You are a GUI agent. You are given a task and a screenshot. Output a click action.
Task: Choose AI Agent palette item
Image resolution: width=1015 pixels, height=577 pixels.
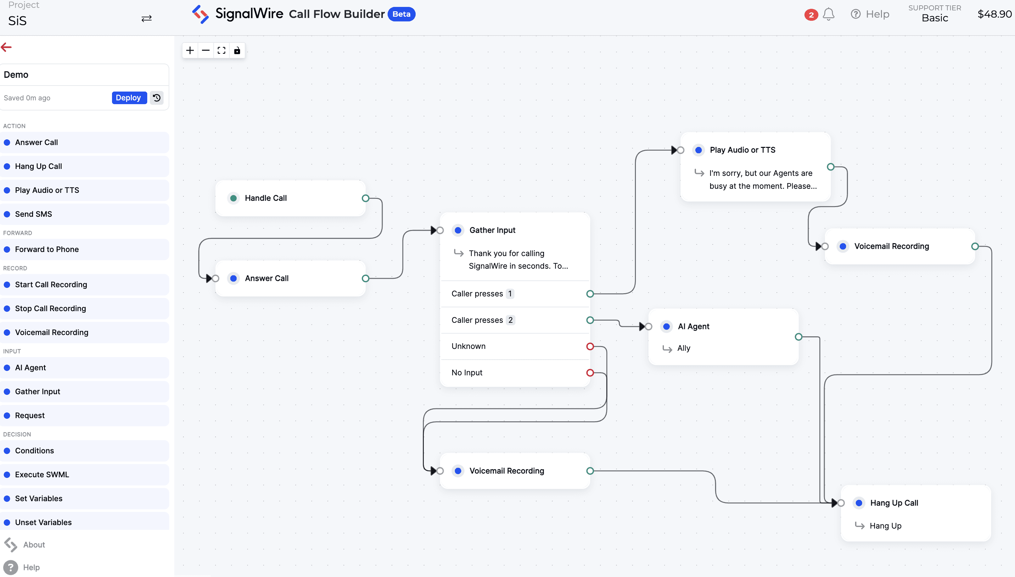click(x=84, y=368)
